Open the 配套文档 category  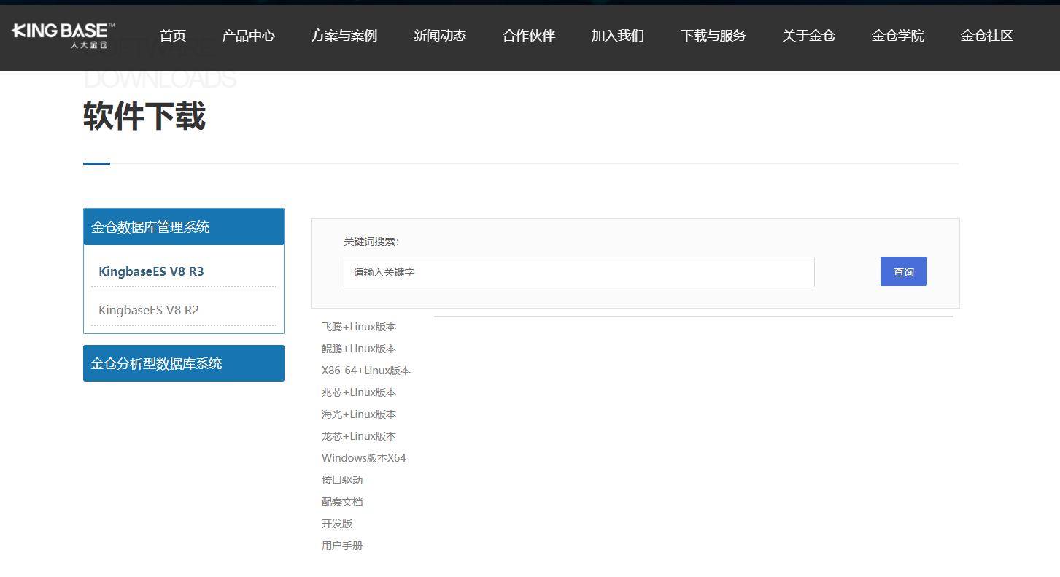pos(342,502)
